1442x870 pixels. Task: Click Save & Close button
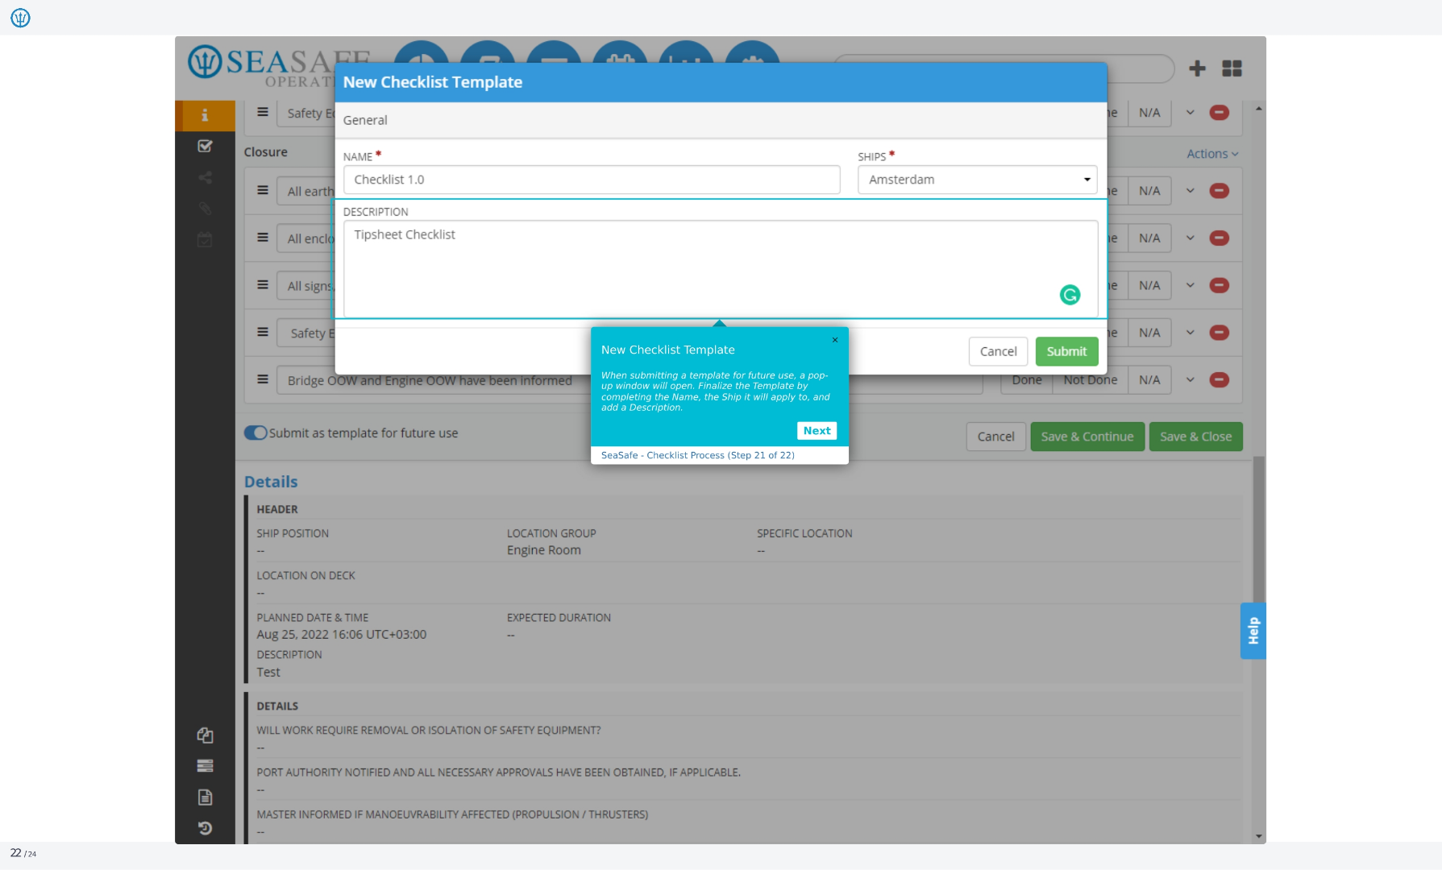click(x=1195, y=437)
